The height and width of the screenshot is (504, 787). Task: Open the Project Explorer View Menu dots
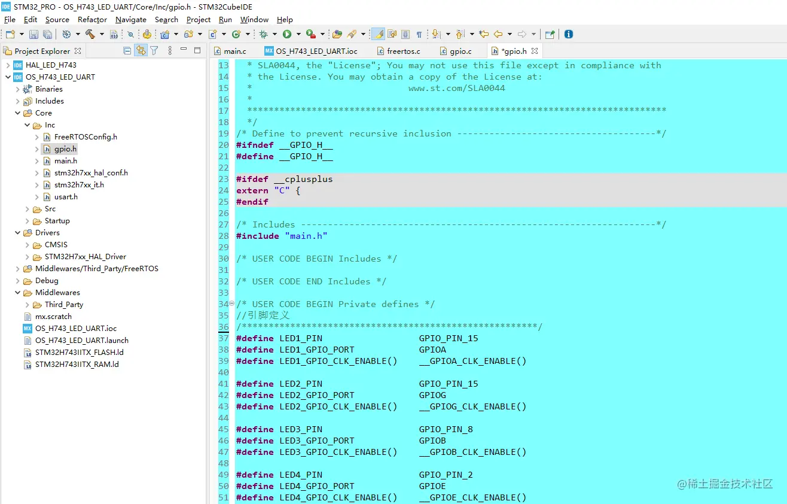[170, 51]
